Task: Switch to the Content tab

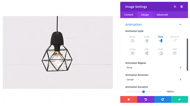Action: [129, 15]
